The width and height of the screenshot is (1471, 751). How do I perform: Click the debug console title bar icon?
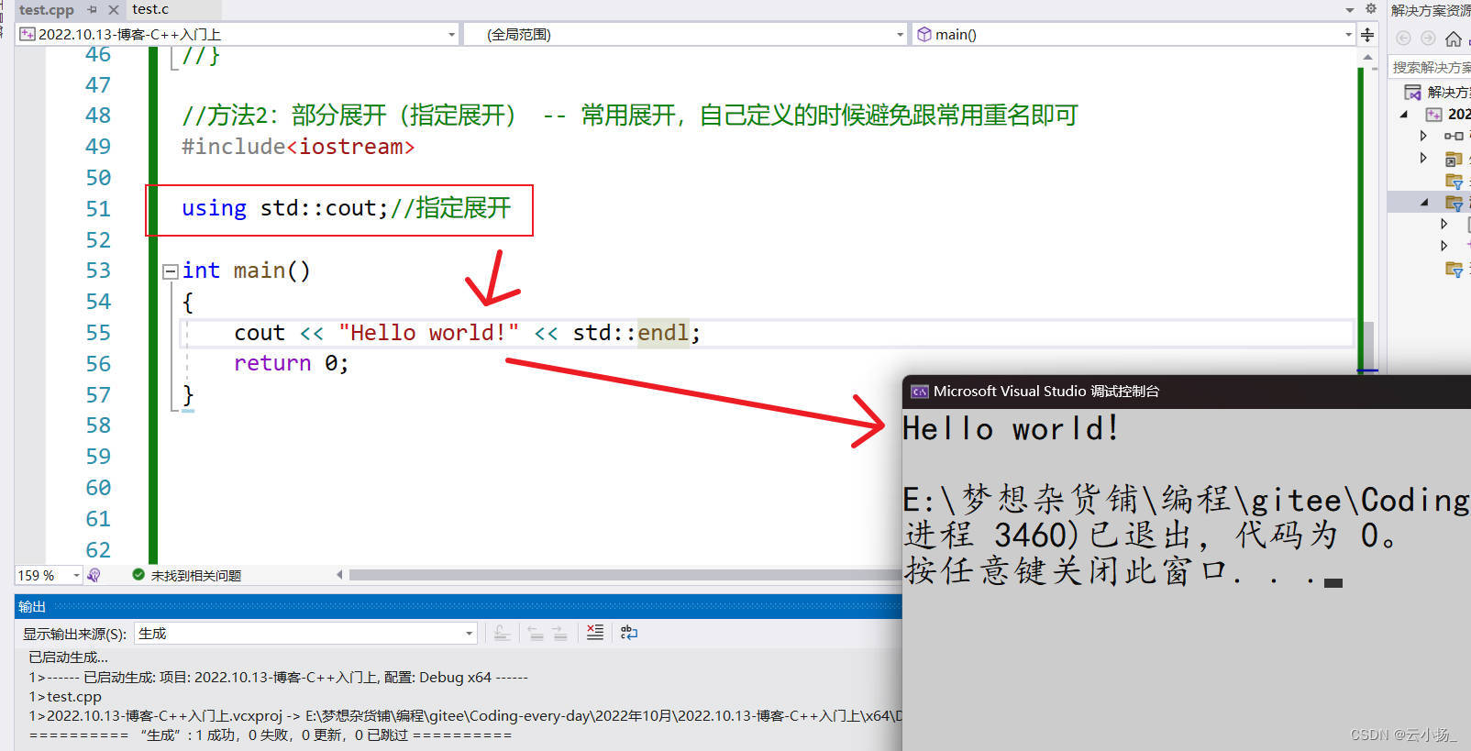(x=919, y=392)
